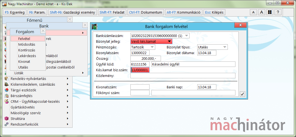This screenshot has height=137, width=296.
Task: Click the icon in the Bank forgalom felvétel title bar
Action: (x=94, y=27)
